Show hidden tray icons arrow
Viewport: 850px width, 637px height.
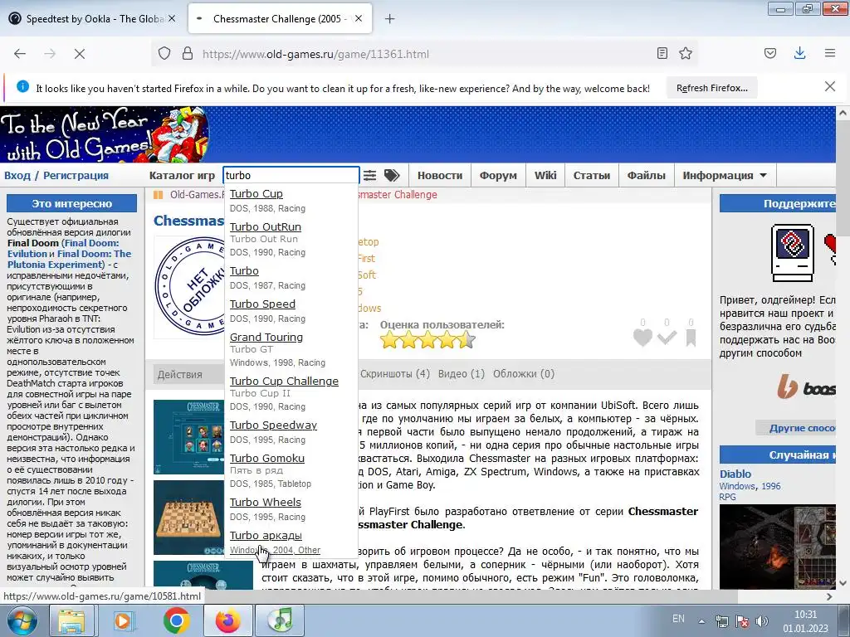[x=701, y=621]
